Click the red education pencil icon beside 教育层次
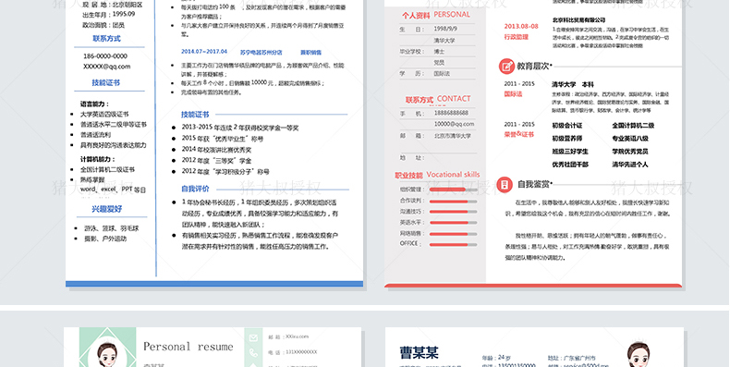This screenshot has height=367, width=730. click(506, 67)
